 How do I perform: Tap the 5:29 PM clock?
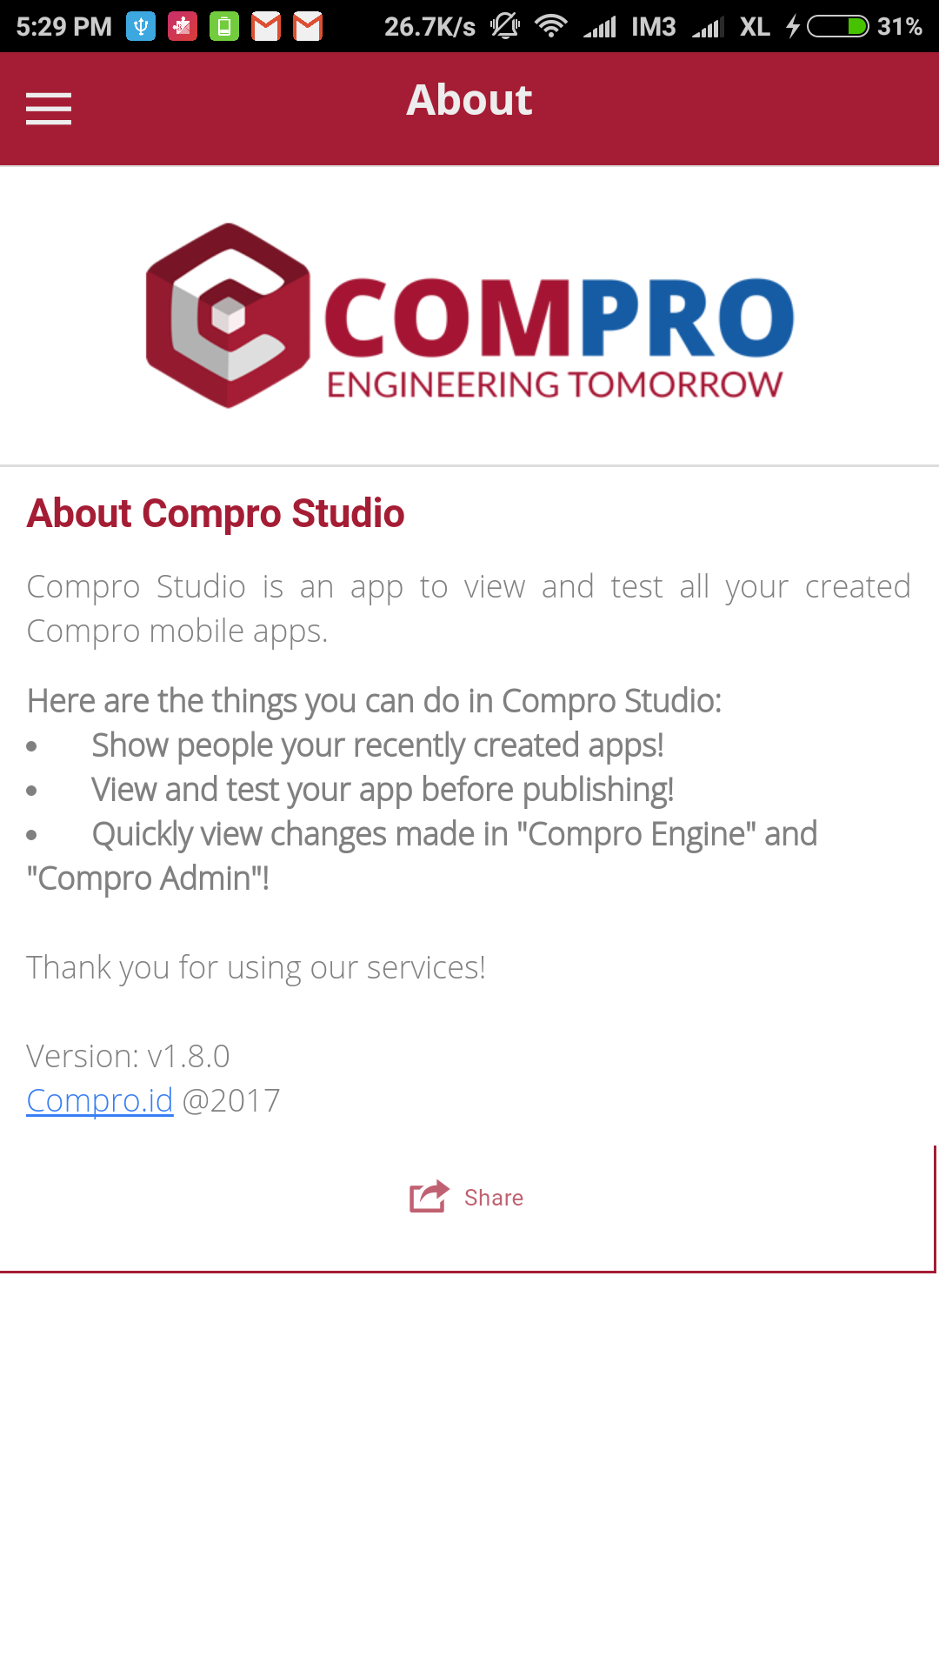(64, 27)
